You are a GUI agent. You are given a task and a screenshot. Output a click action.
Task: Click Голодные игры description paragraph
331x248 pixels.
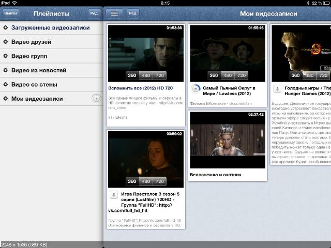coord(301,133)
